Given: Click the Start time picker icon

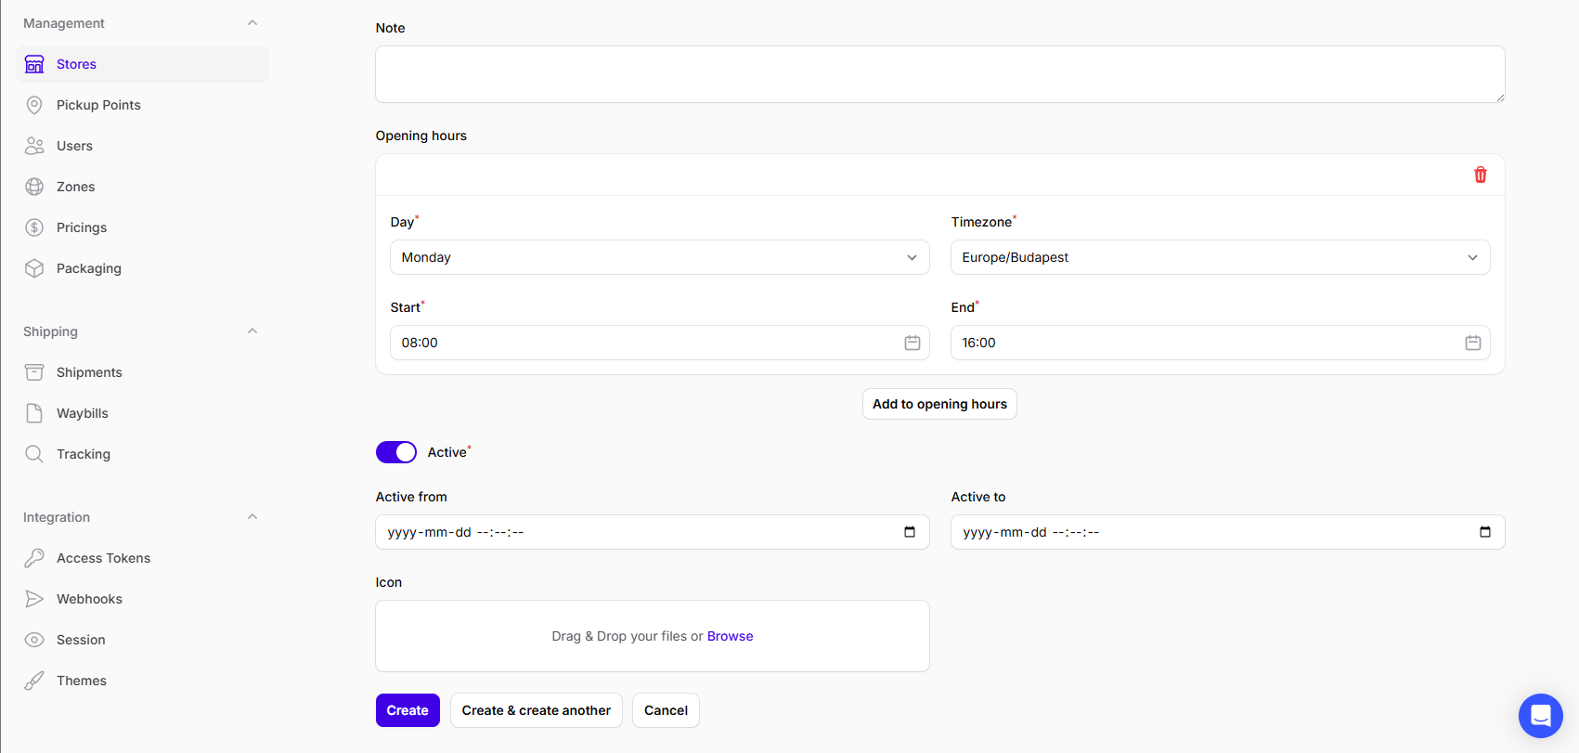Looking at the screenshot, I should click(x=912, y=343).
